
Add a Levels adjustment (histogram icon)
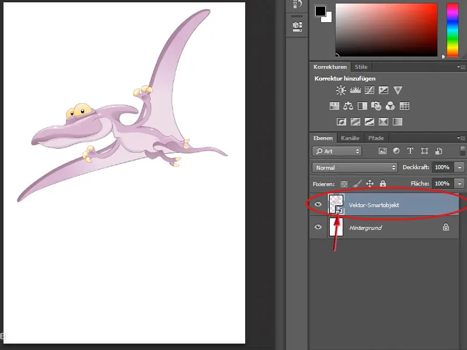tap(355, 90)
